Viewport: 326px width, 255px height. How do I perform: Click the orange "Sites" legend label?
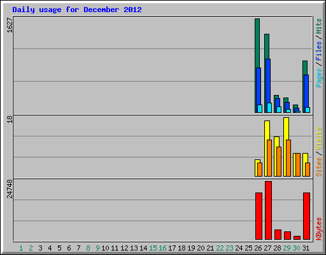point(318,167)
